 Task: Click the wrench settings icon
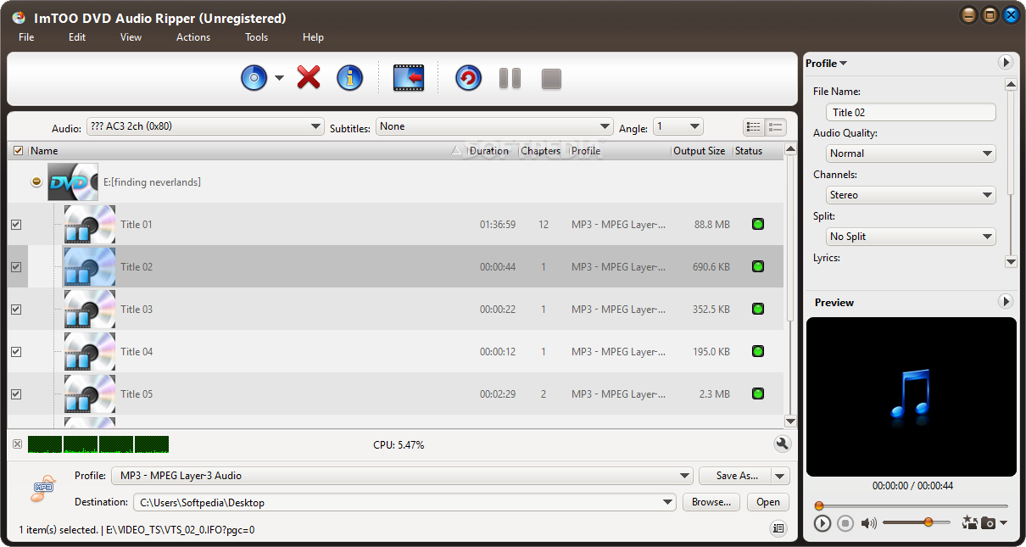pyautogui.click(x=782, y=444)
